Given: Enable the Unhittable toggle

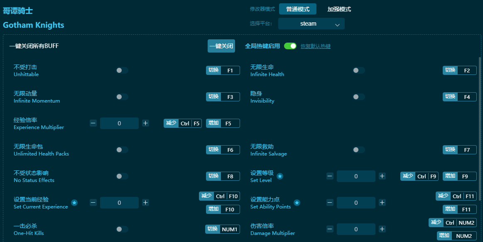Looking at the screenshot, I should [x=122, y=70].
